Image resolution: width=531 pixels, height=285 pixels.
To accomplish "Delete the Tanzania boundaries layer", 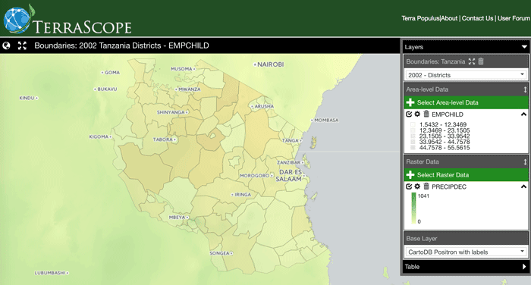I will point(481,61).
